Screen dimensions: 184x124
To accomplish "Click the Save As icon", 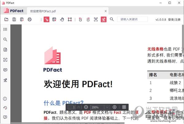I will click(x=22, y=20).
